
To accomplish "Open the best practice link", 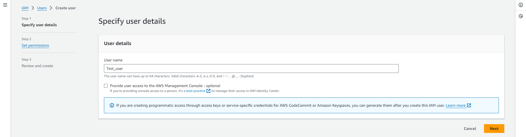I will coord(196,91).
